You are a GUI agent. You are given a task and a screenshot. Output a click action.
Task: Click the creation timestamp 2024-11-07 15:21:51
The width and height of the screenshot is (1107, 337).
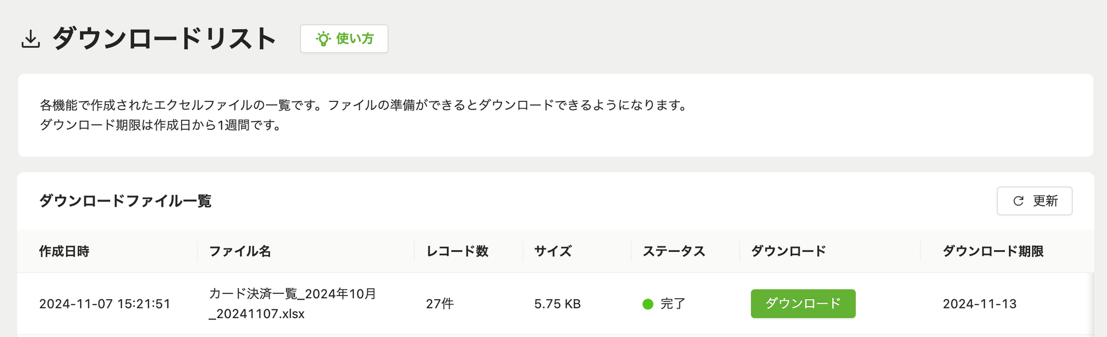pos(105,304)
